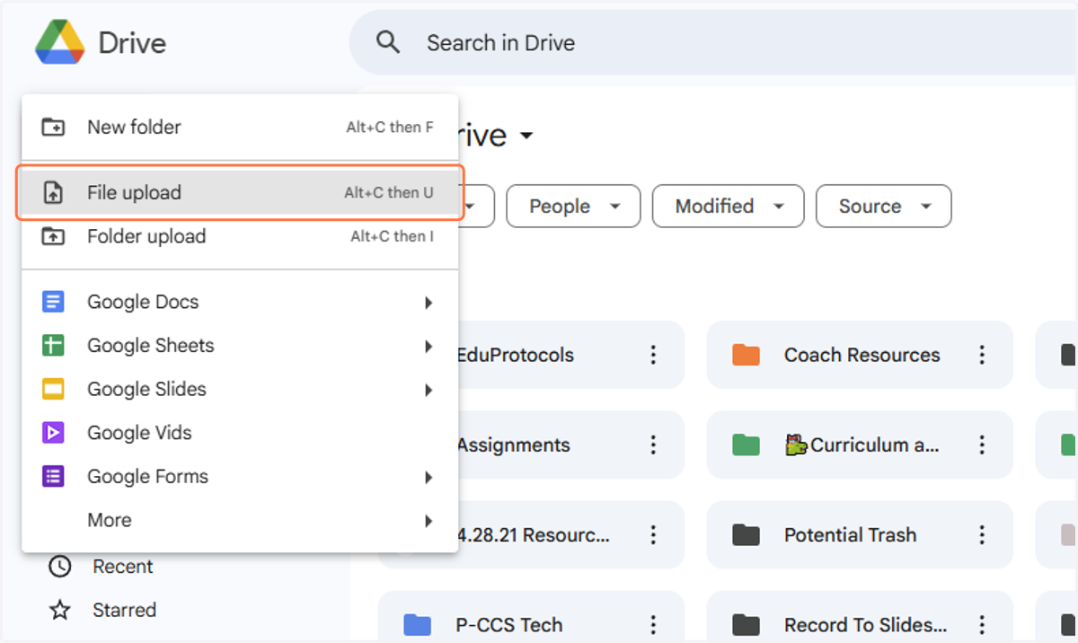Click the yellow Google Slides icon
The image size is (1078, 643).
pos(54,389)
